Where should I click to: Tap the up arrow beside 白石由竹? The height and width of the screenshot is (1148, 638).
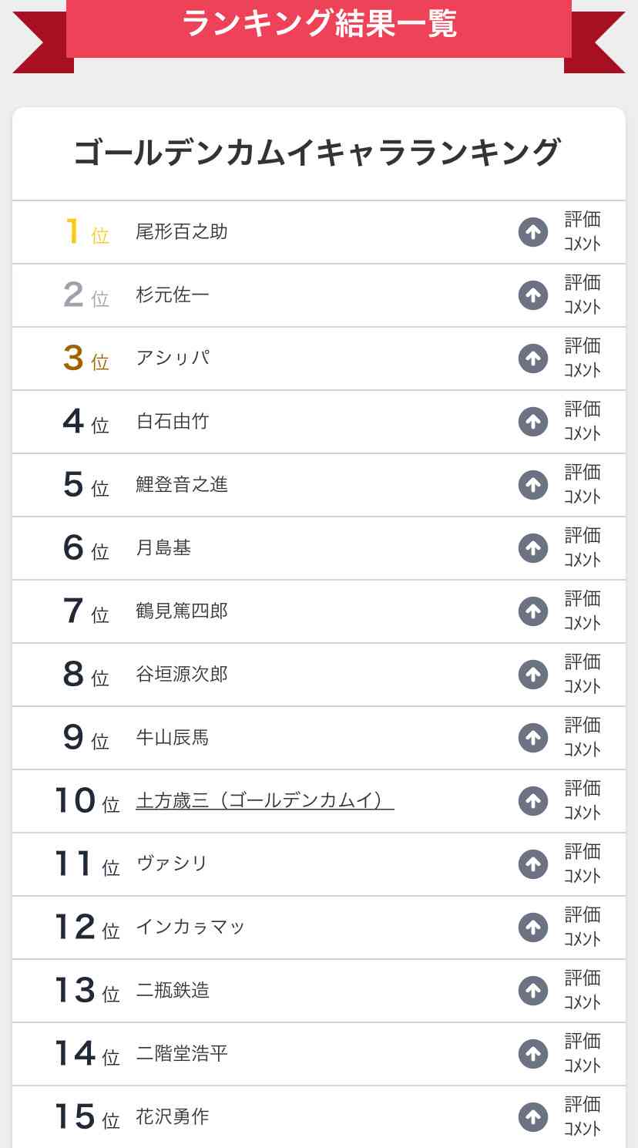point(532,422)
